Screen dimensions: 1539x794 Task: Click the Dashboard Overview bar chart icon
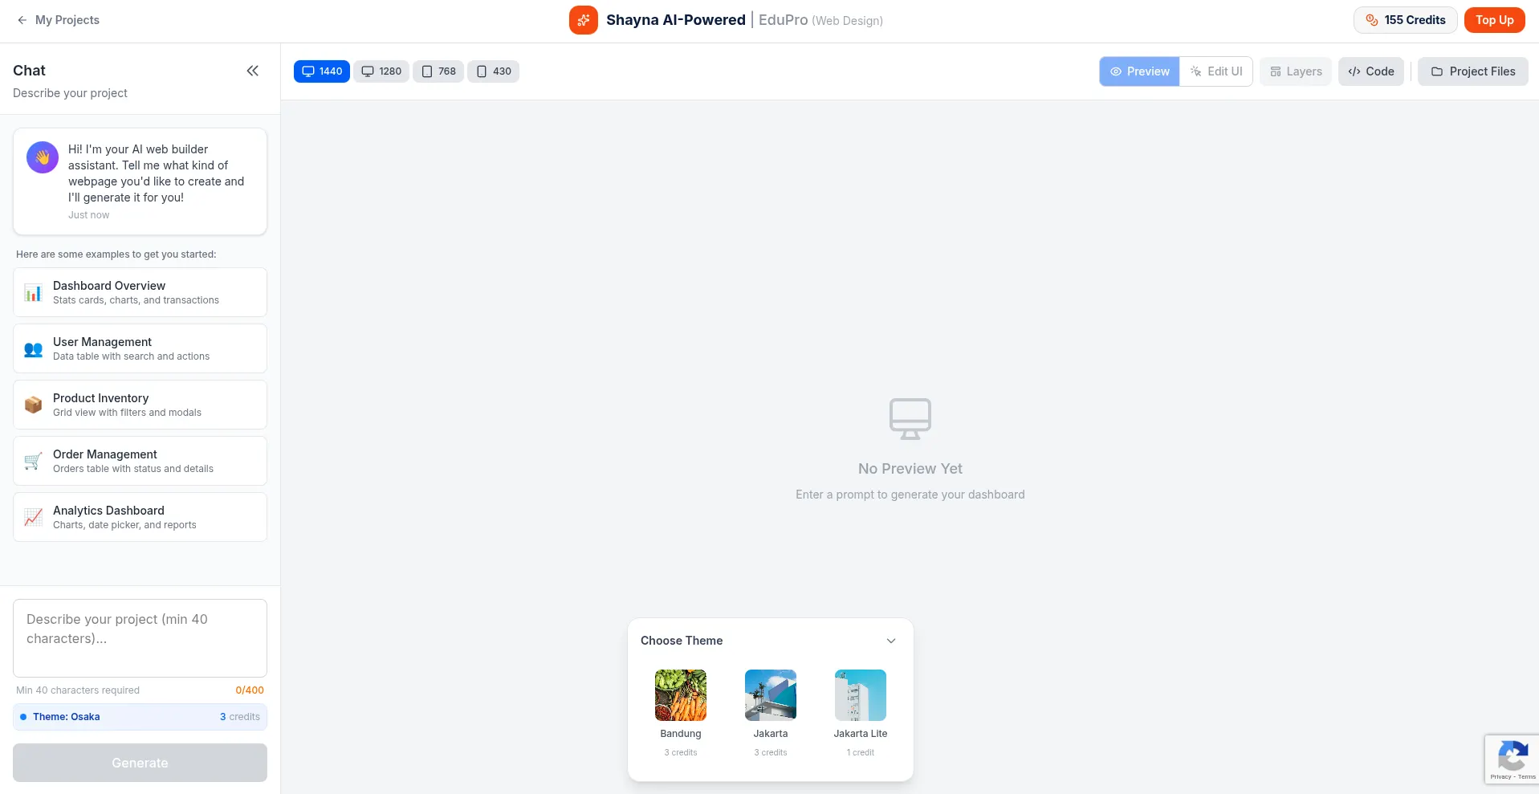point(33,293)
